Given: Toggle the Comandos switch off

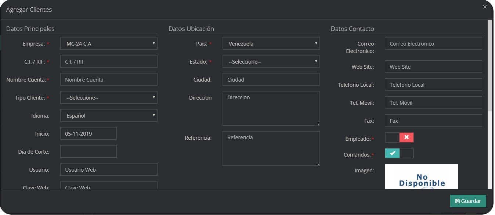Looking at the screenshot, I should 399,153.
